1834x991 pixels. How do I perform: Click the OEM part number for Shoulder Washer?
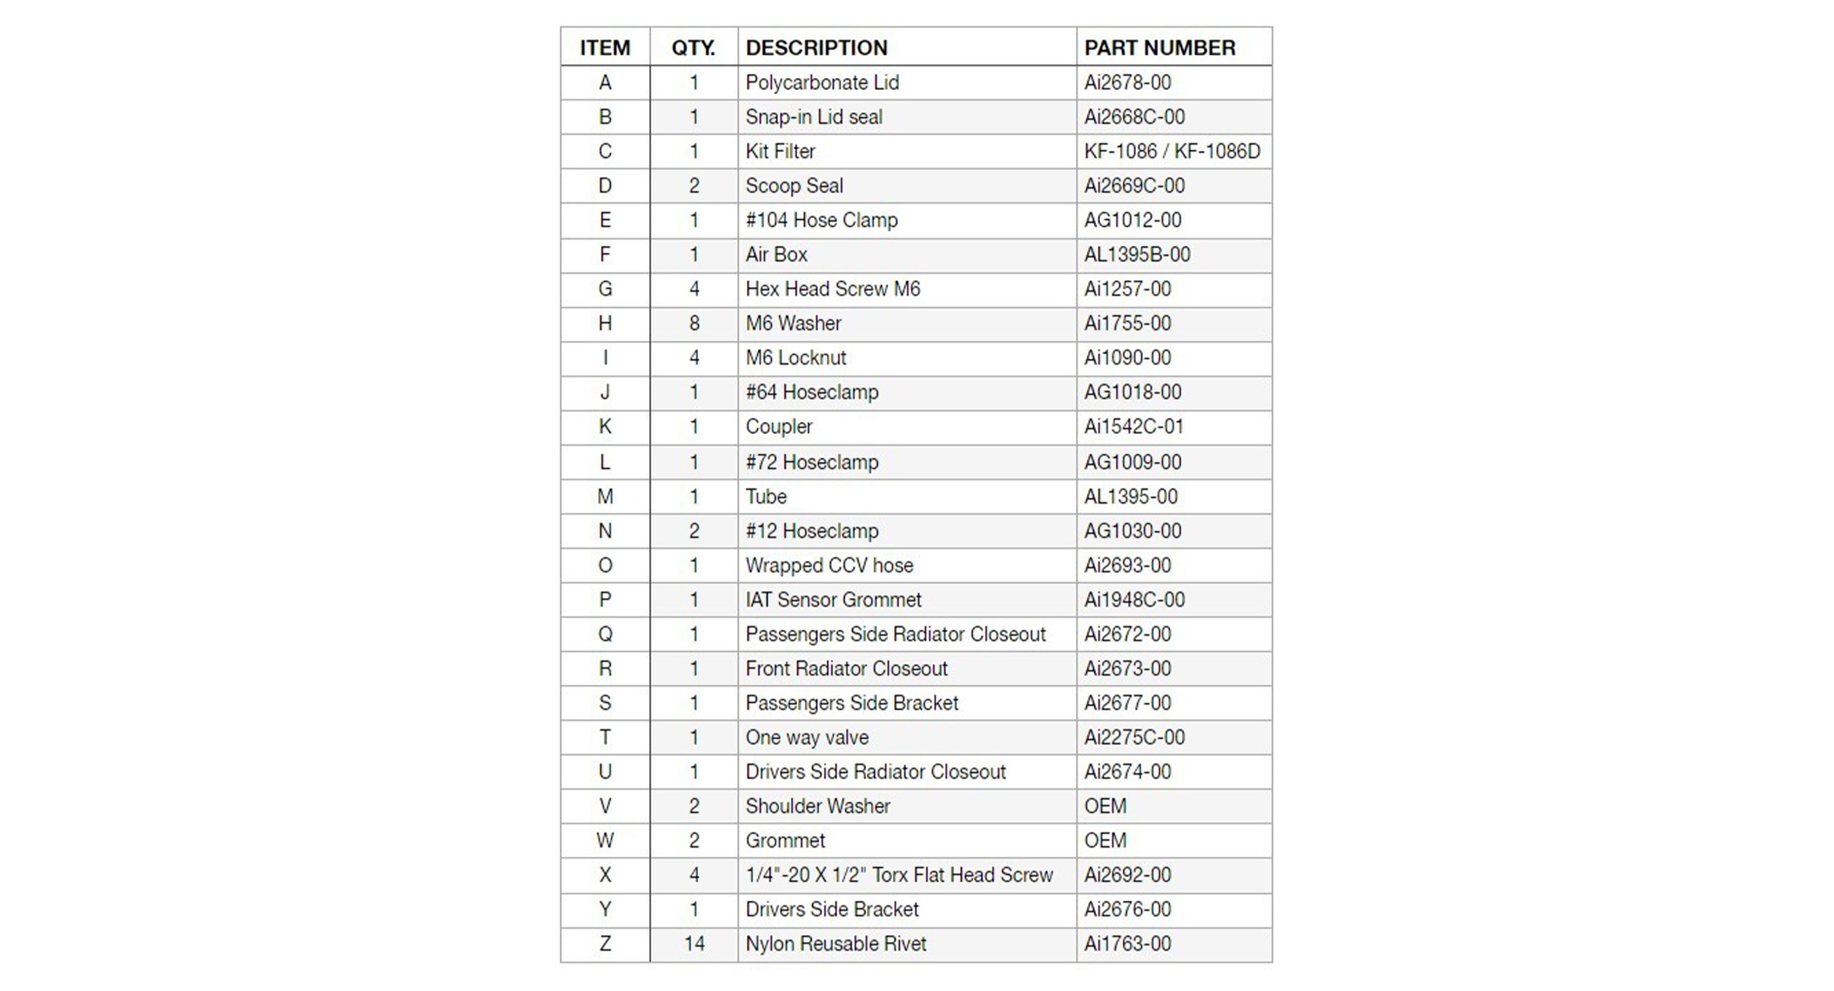coord(1105,806)
